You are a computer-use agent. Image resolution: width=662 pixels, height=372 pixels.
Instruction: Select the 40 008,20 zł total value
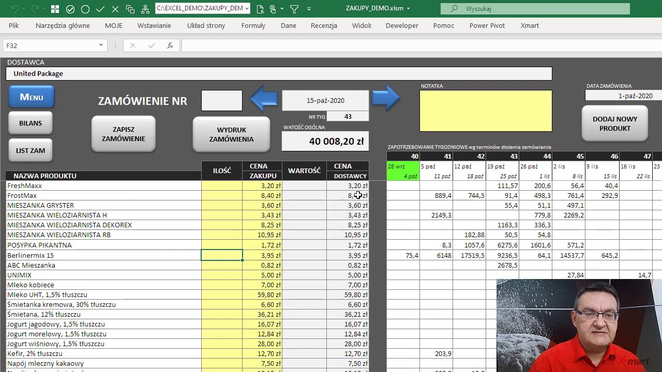point(325,141)
